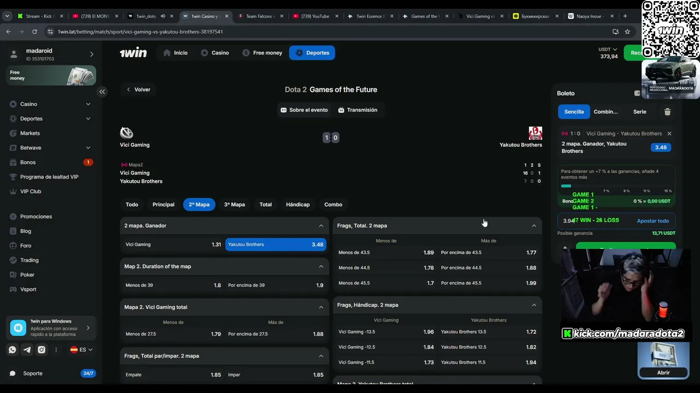Open the Transmisión stream button
Viewport: 700px width, 393px height.
tap(358, 110)
